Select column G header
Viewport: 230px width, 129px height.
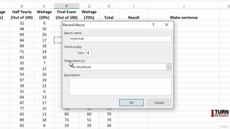(x=89, y=6)
